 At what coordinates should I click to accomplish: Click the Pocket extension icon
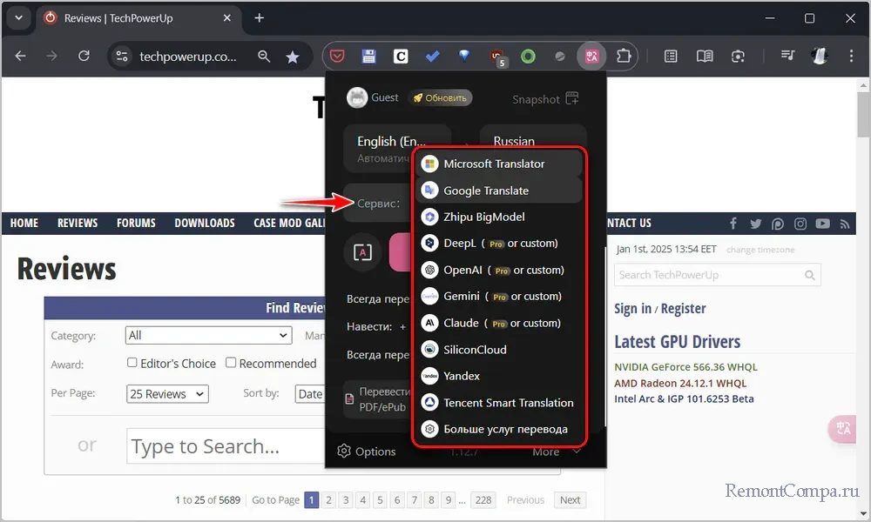point(337,57)
